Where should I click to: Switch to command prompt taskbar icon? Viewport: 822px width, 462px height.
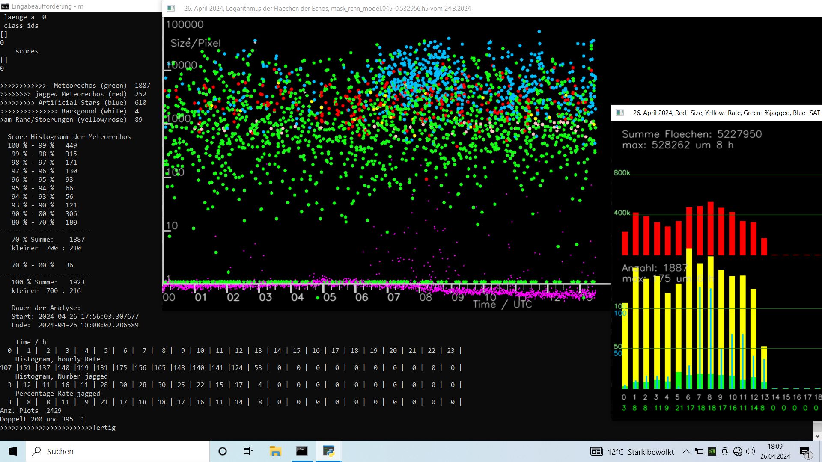302,451
